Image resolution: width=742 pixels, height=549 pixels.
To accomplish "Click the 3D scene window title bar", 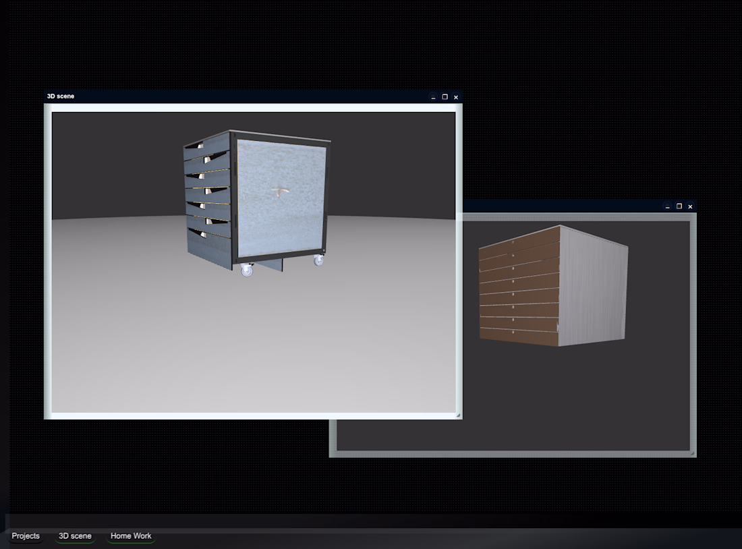I will [x=237, y=96].
